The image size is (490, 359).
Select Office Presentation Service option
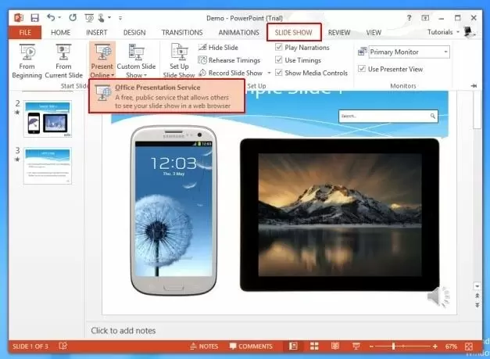coord(166,94)
